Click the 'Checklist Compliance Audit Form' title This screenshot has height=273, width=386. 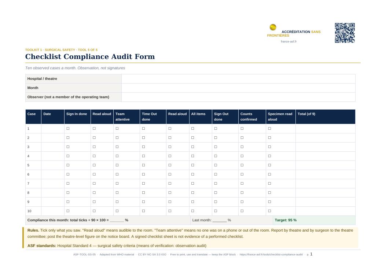click(90, 57)
